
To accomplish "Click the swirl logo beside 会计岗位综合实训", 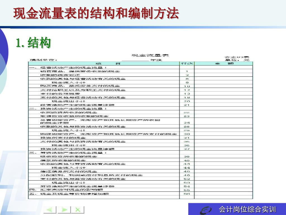I will [x=206, y=210].
